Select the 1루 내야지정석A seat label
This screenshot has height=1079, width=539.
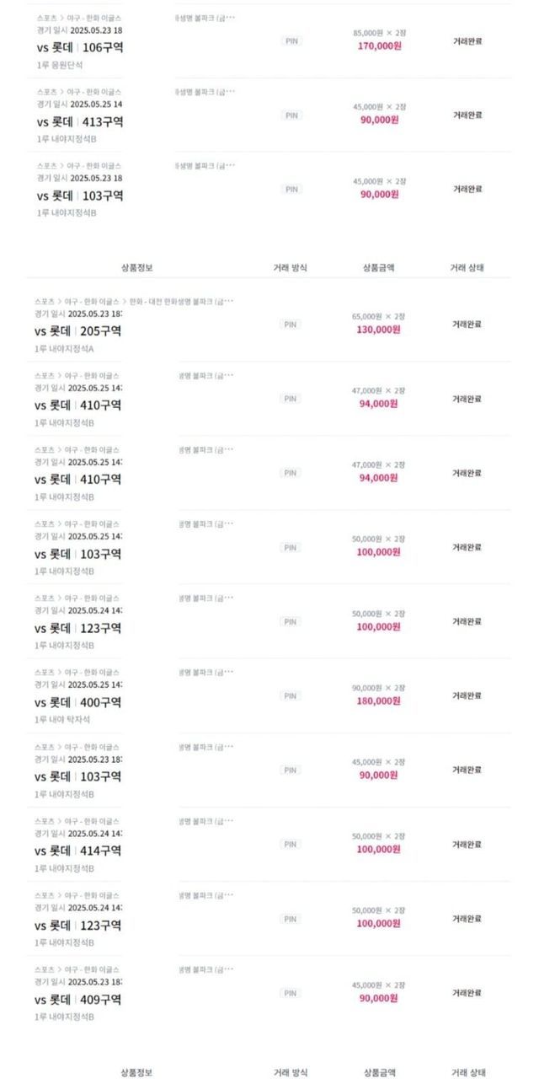[65, 348]
